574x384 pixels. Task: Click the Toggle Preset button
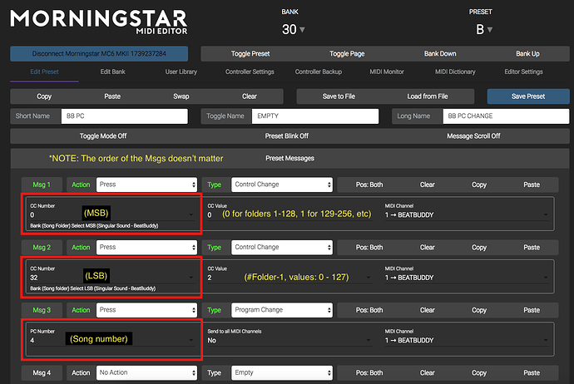coord(250,54)
